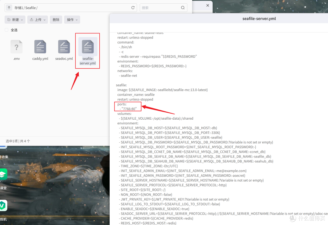Click the ENABLE_SEADOC line
This screenshot has width=328, height=225.
[154, 209]
